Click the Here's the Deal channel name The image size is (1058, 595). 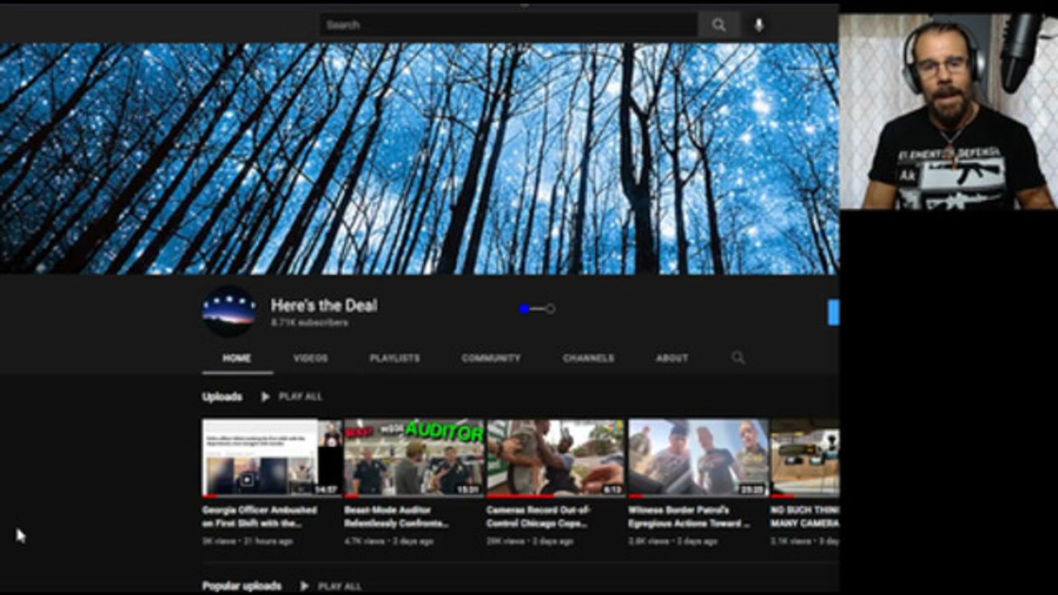pyautogui.click(x=324, y=305)
